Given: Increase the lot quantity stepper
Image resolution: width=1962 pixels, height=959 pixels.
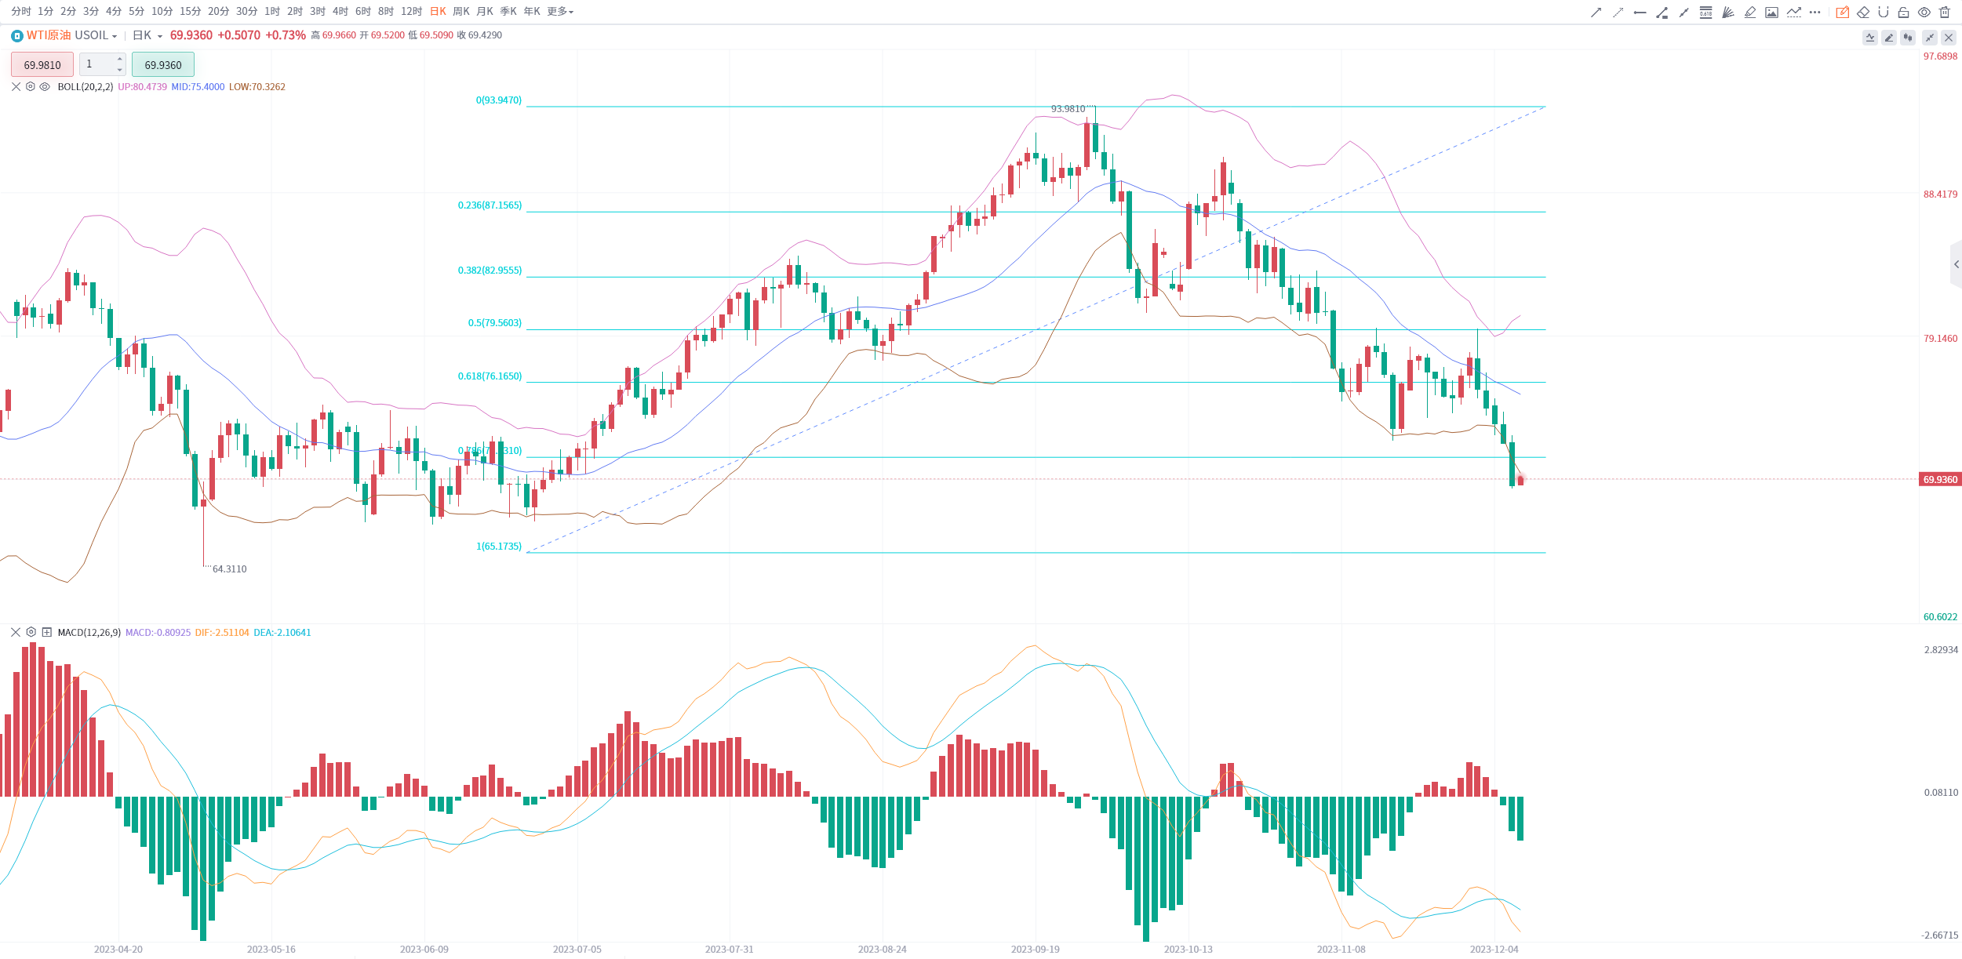Looking at the screenshot, I should pyautogui.click(x=119, y=59).
